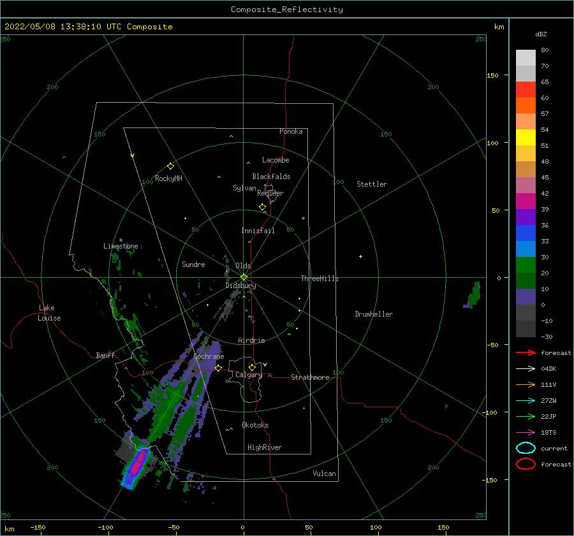Click the Calgary city label

249,375
